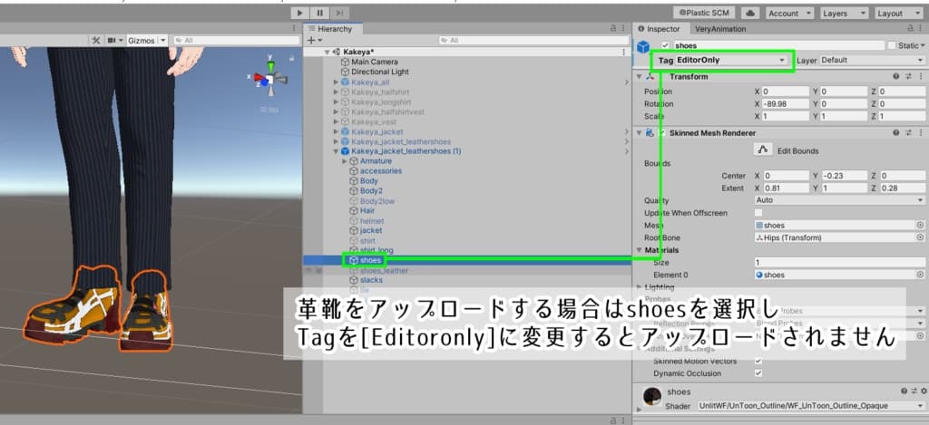Screen dimensions: 929x425
Task: Open object picker for Root Bone field
Action: 920,238
